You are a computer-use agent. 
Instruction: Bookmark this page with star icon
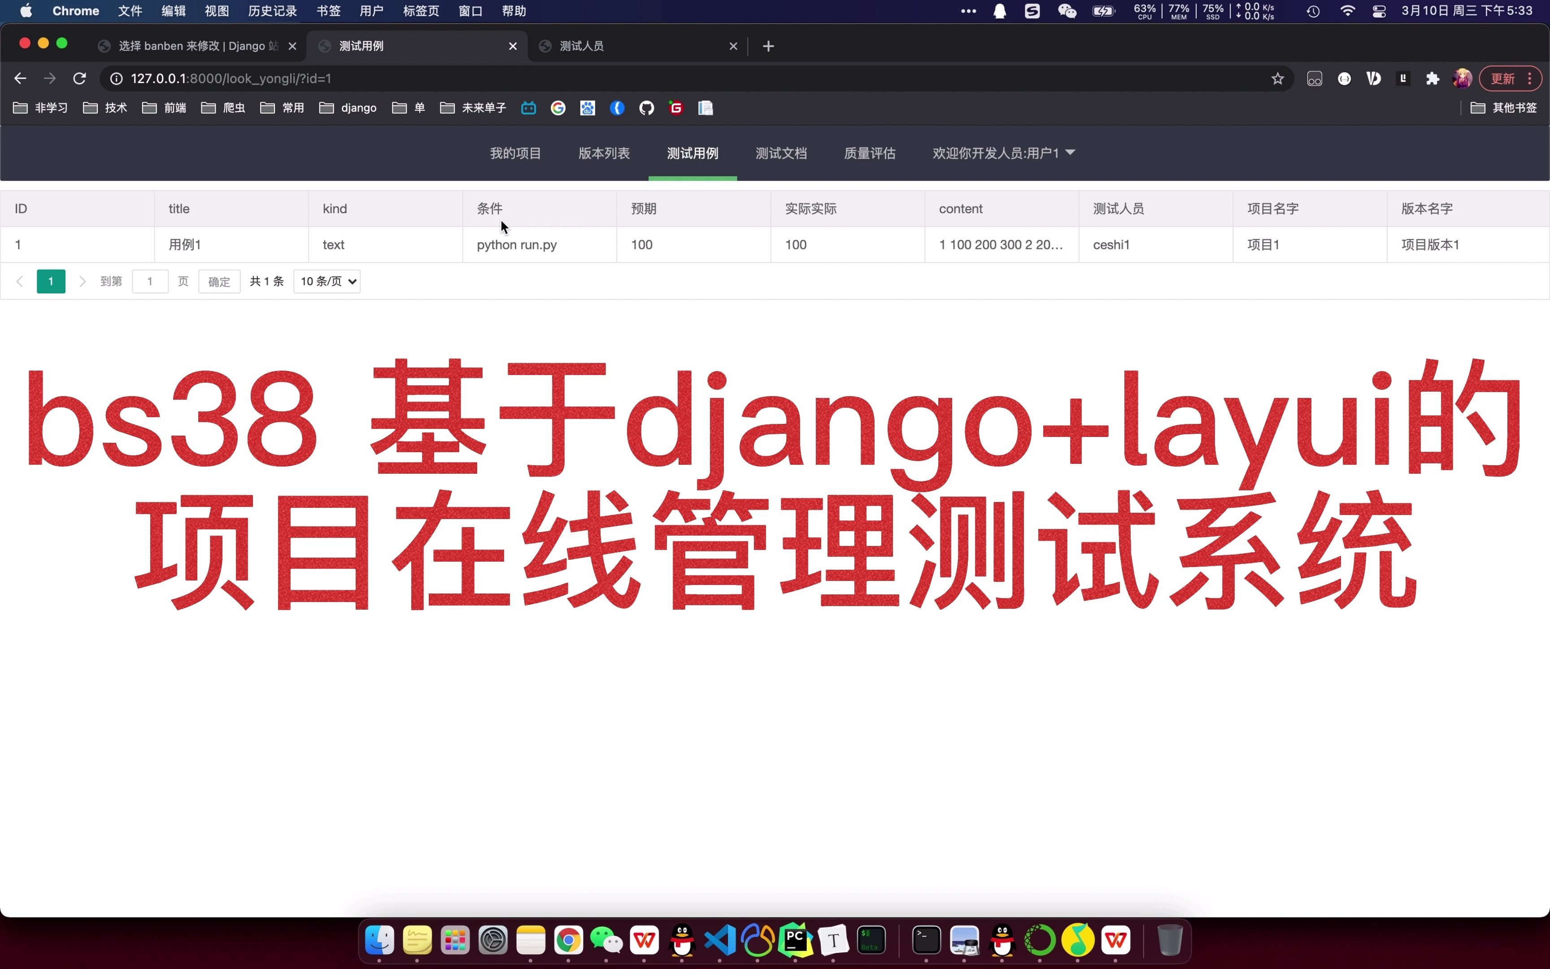tap(1278, 78)
